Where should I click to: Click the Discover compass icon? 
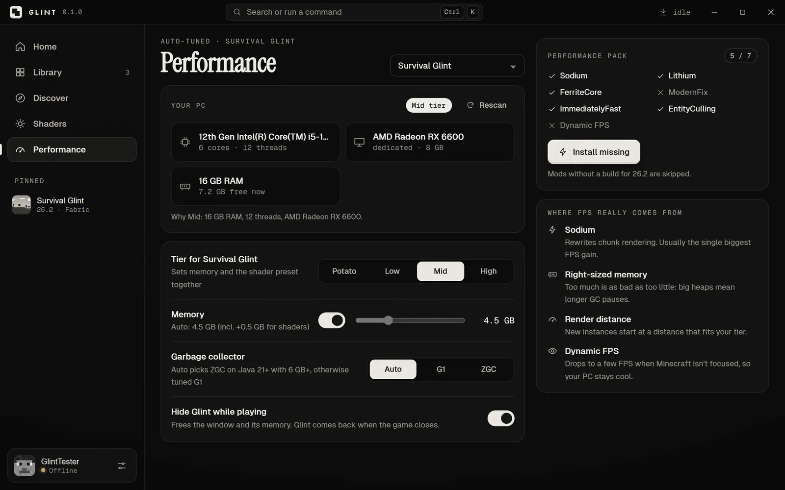(x=20, y=98)
